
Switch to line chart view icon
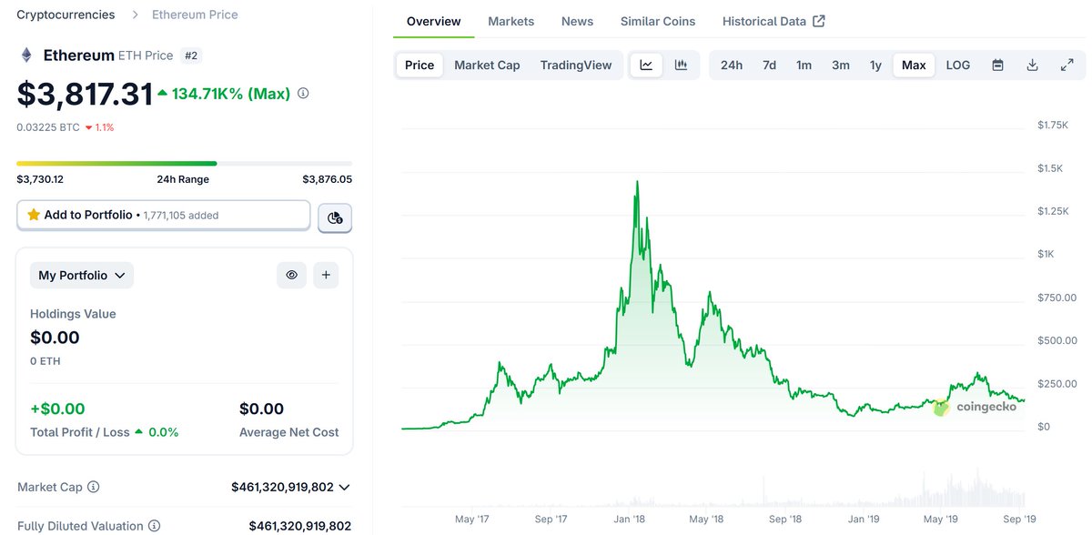[x=646, y=65]
